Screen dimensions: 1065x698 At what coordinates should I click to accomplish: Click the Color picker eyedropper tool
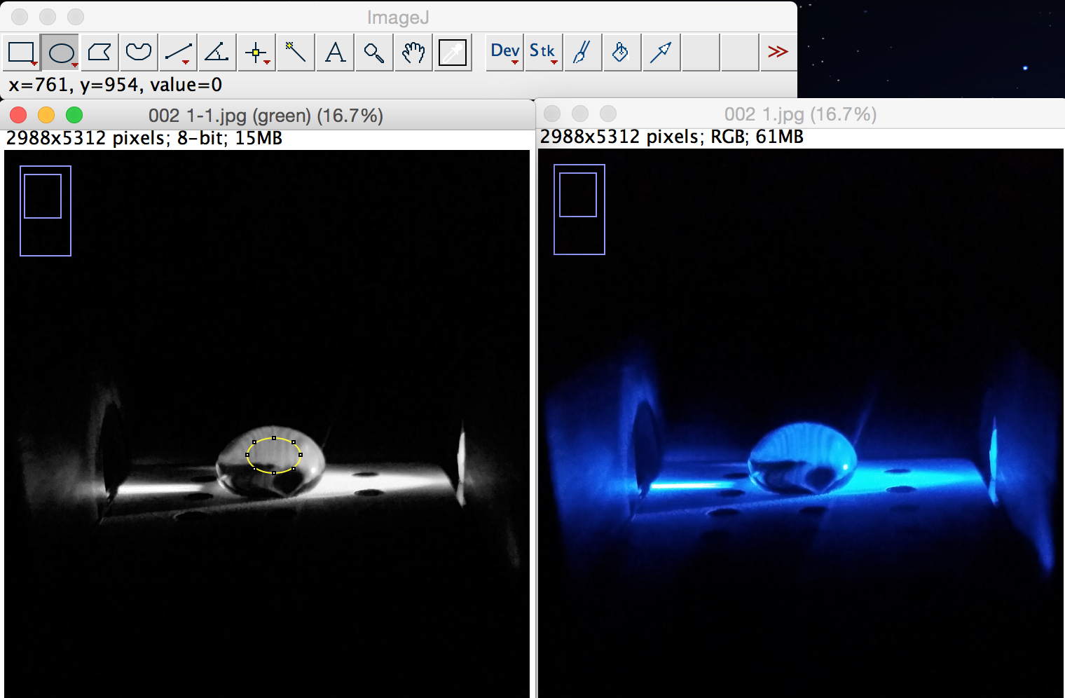click(453, 53)
